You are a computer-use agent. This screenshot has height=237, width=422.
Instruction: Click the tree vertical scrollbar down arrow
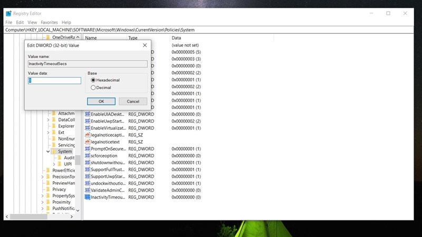pyautogui.click(x=78, y=210)
